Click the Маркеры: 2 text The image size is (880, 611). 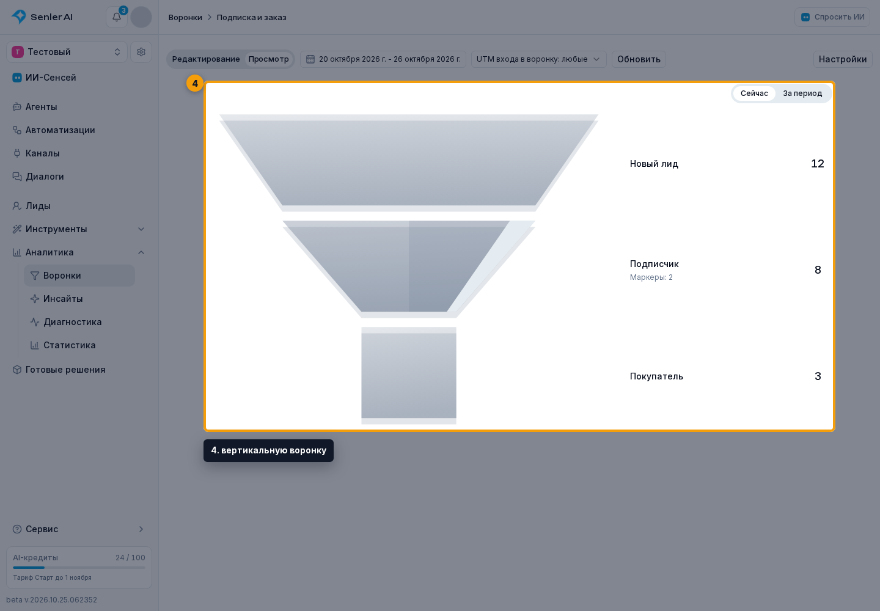651,277
